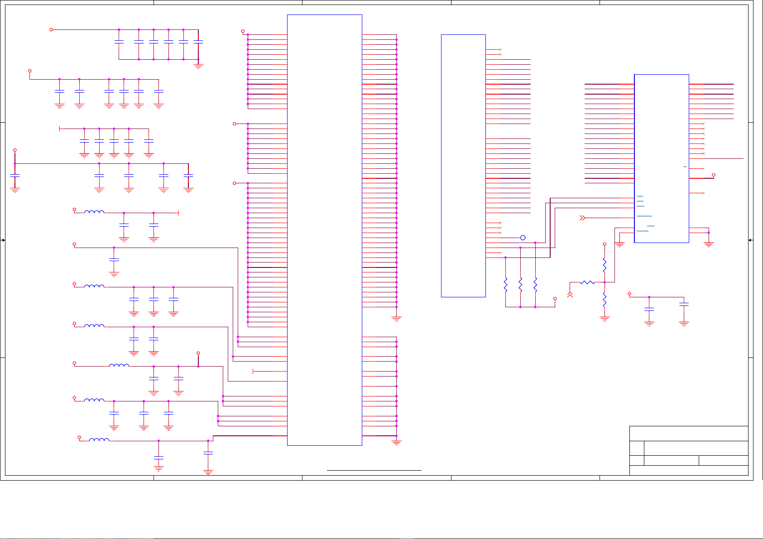Select the upper resistor of the vertical divider
763x539 pixels.
click(x=605, y=265)
